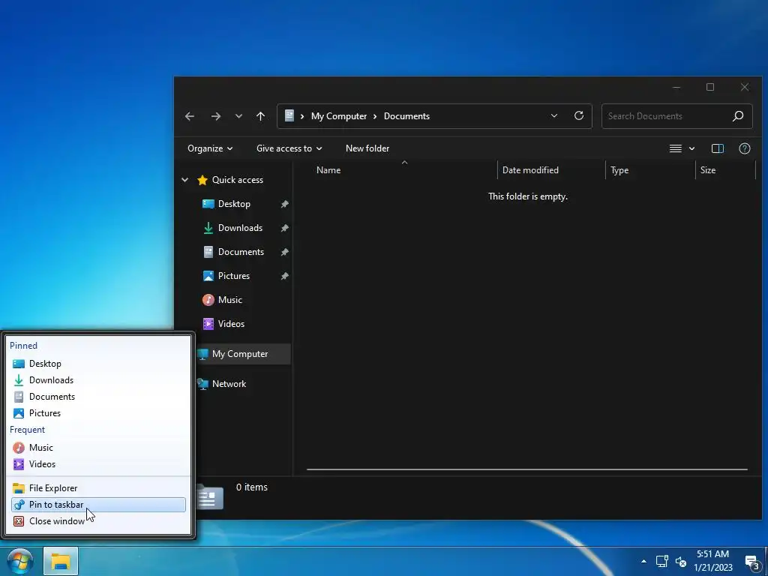768x576 pixels.
Task: Open the Windows Start orb
Action: point(20,561)
